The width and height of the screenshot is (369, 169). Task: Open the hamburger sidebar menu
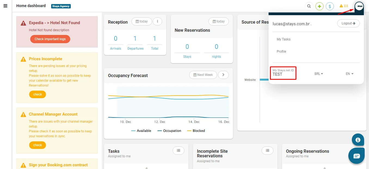[x=5, y=6]
